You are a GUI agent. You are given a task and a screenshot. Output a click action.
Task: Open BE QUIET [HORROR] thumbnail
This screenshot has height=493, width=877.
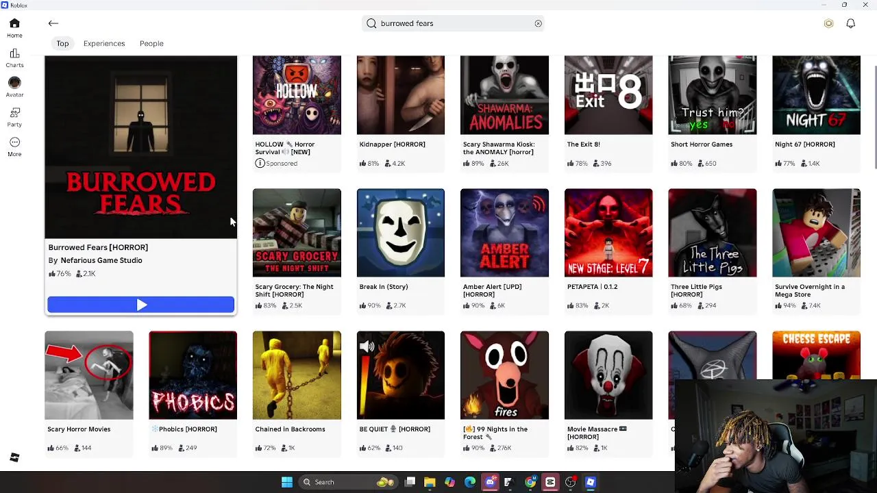pyautogui.click(x=401, y=375)
